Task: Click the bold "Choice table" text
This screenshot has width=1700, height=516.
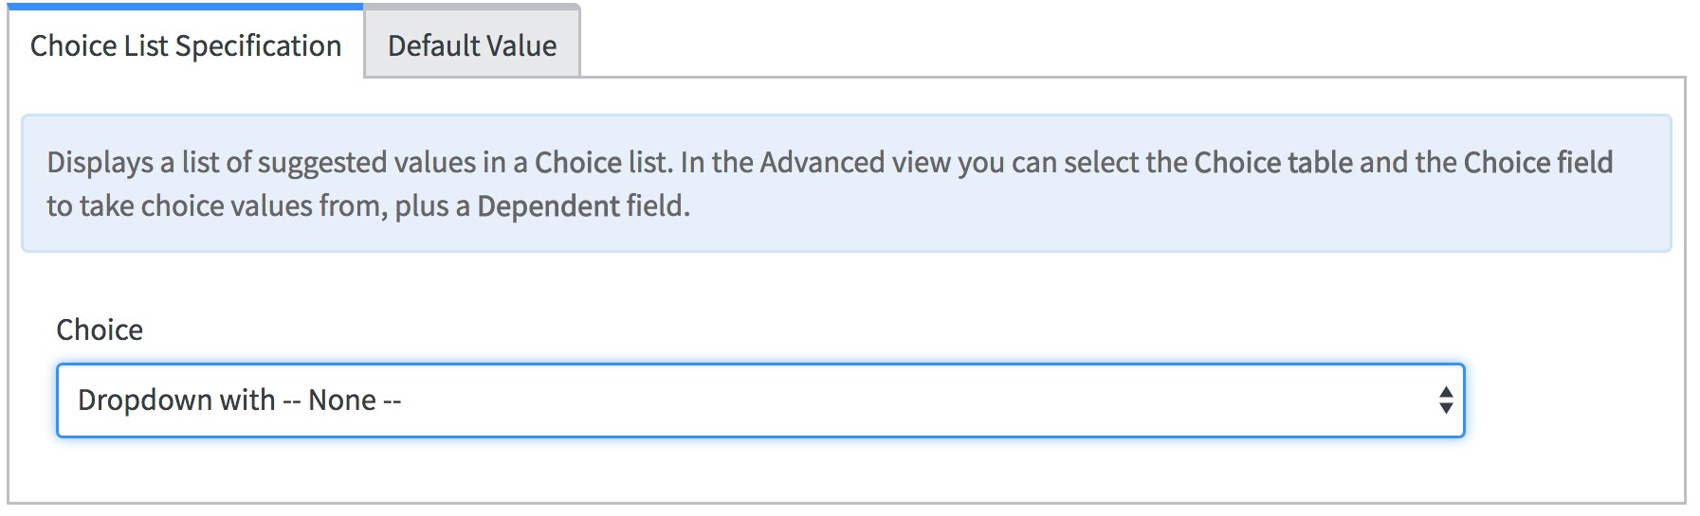Action: [1272, 163]
